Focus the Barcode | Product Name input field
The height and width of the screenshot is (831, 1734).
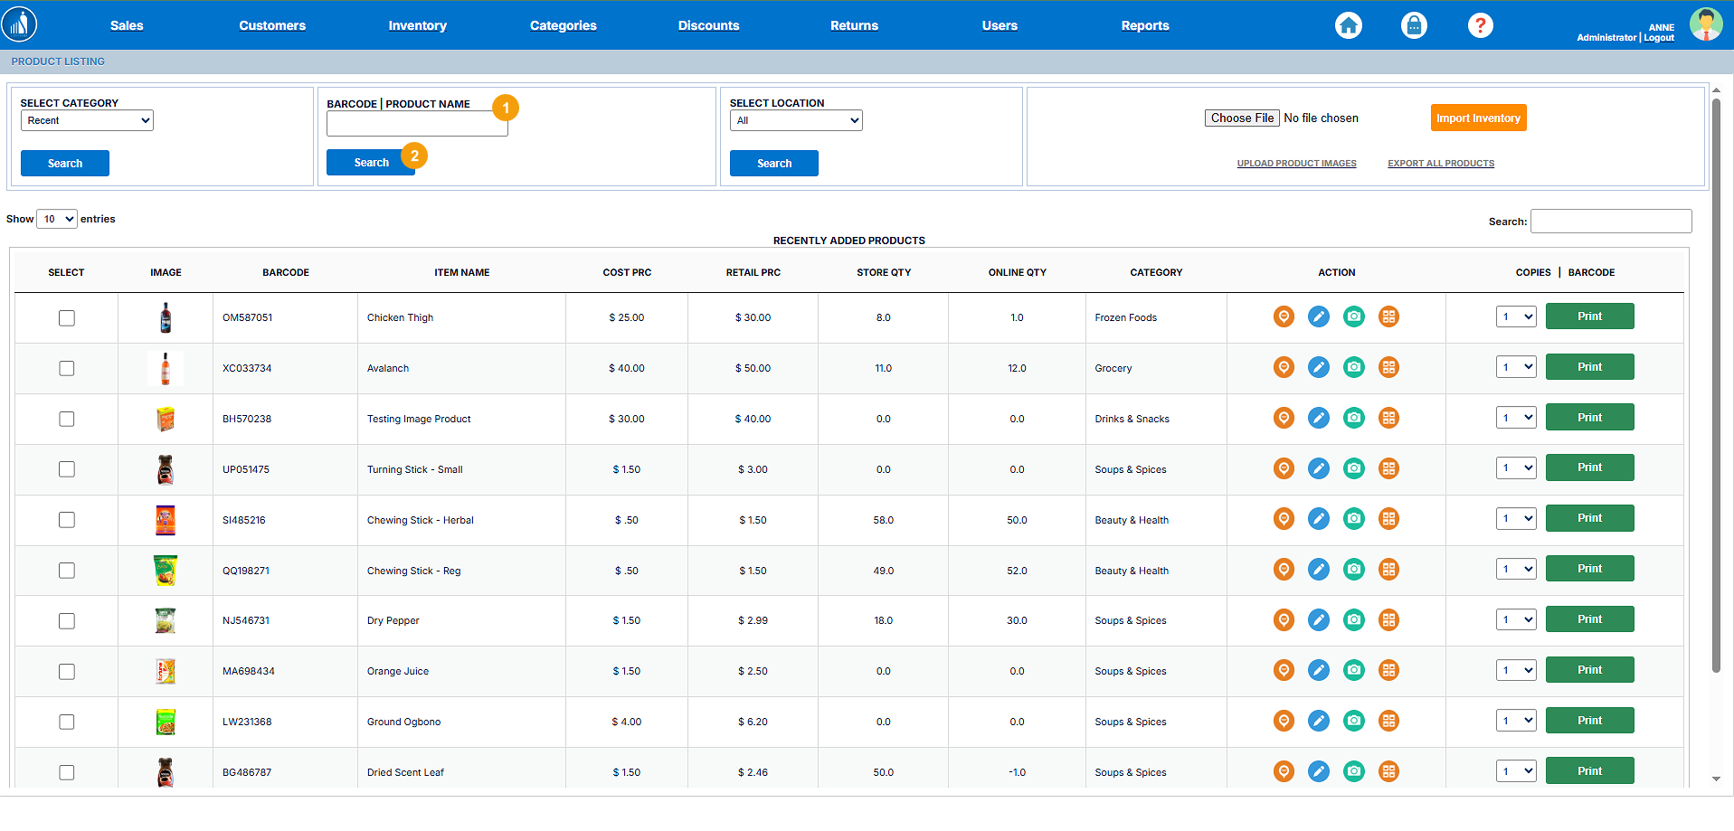tap(417, 126)
